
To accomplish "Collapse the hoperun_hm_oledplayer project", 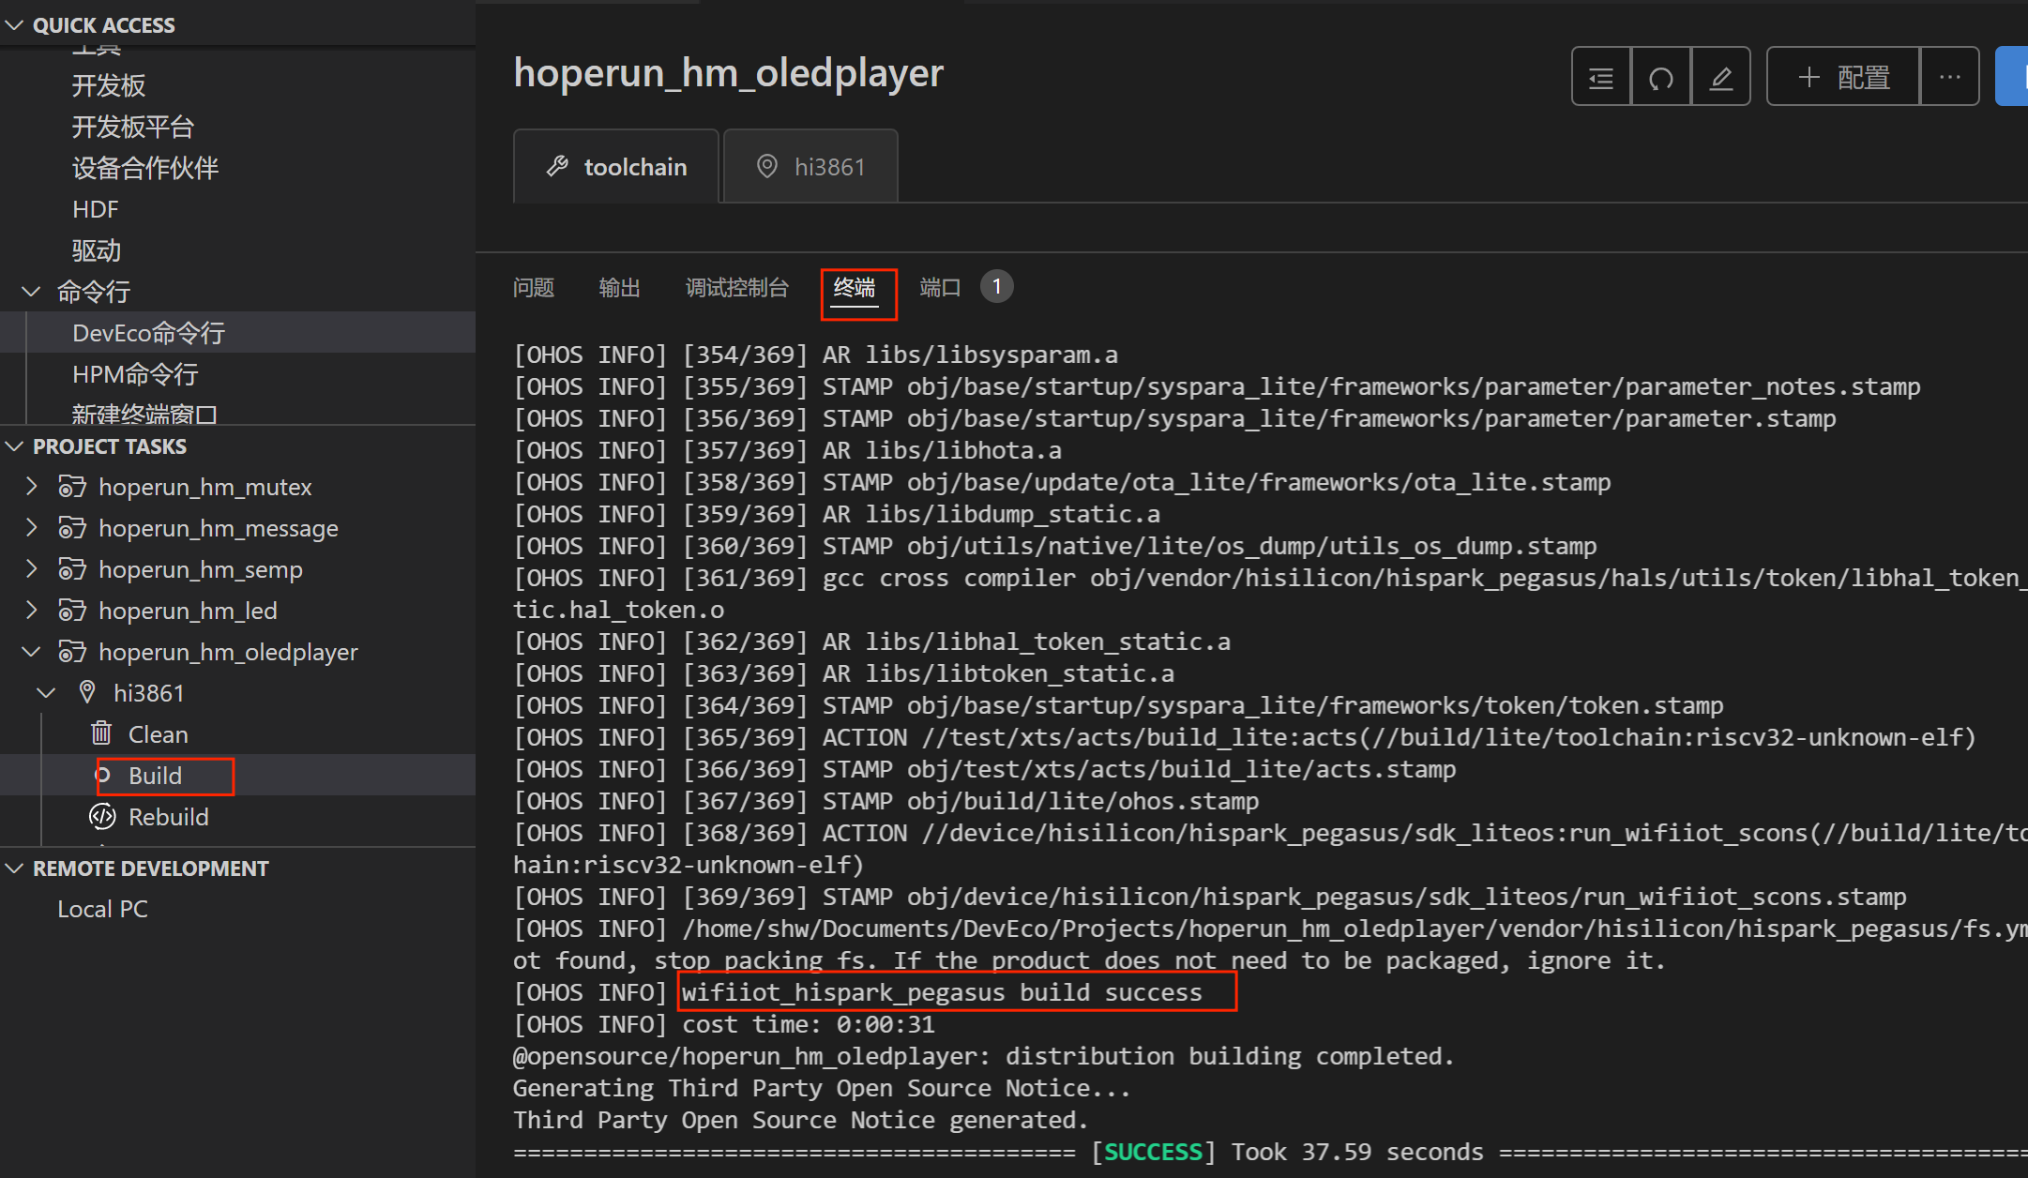I will 31,652.
